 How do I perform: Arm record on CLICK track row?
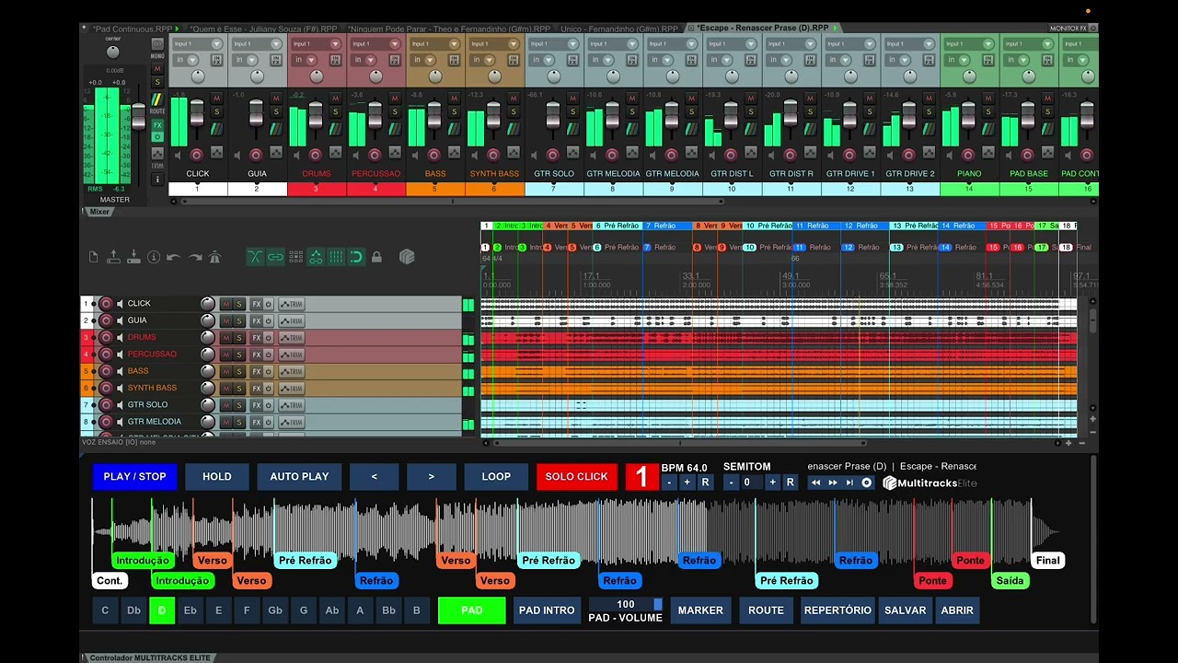pyautogui.click(x=106, y=304)
